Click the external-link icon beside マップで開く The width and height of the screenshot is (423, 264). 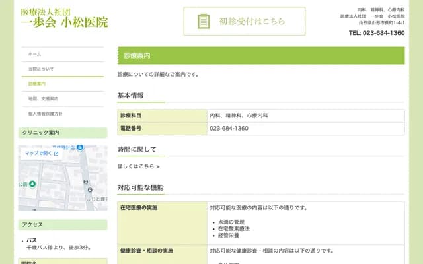[56, 154]
